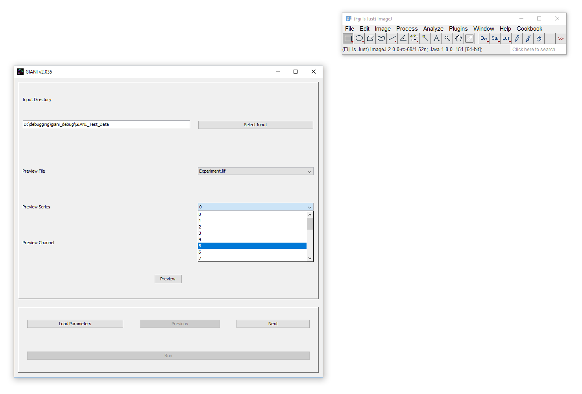Open the Preview File dropdown

tap(256, 171)
